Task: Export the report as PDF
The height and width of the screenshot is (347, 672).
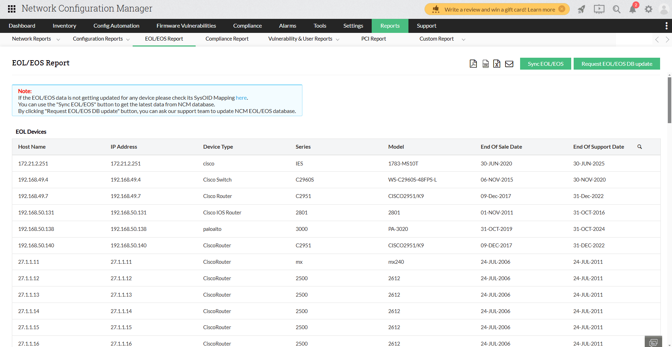Action: (x=473, y=64)
